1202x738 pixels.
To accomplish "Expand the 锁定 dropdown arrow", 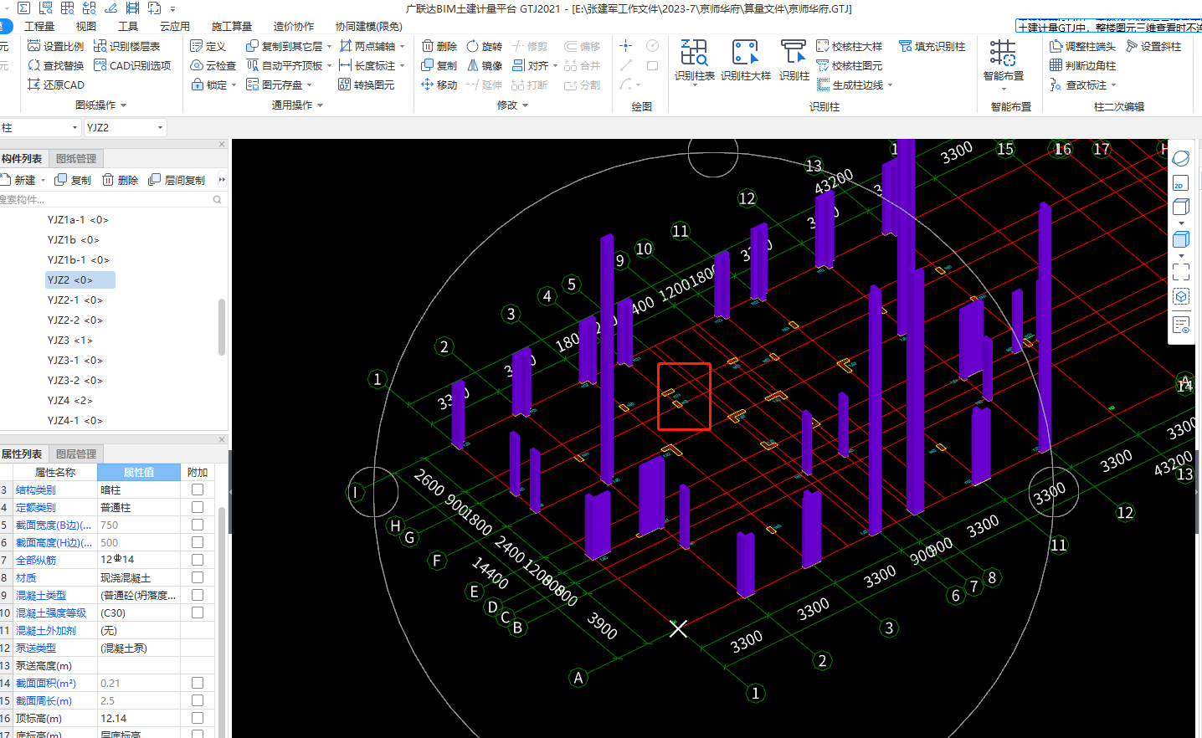I will tap(234, 85).
